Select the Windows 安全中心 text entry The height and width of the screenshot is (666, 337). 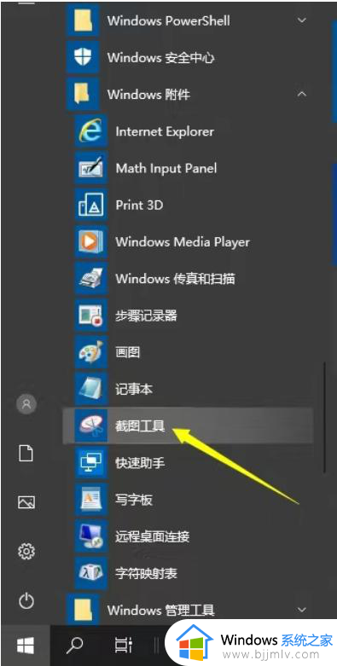[x=160, y=58]
